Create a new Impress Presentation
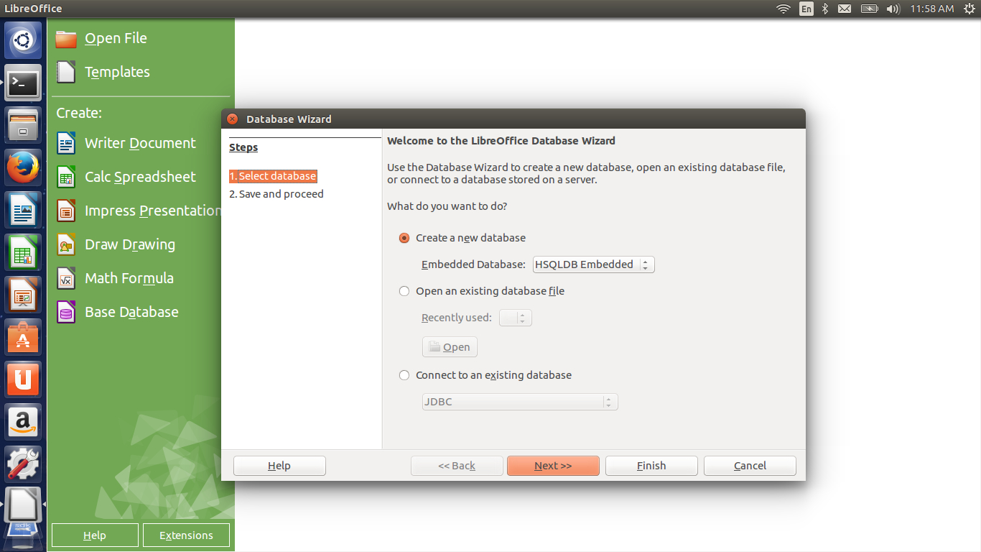The height and width of the screenshot is (552, 981). coord(139,211)
